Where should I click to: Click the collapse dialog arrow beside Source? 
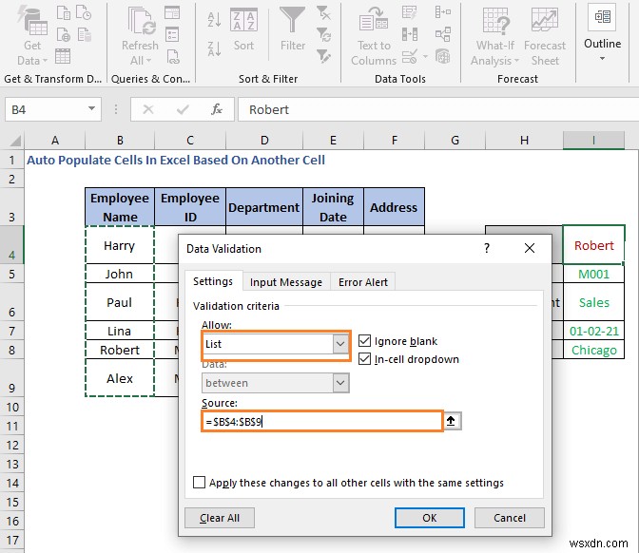[452, 421]
